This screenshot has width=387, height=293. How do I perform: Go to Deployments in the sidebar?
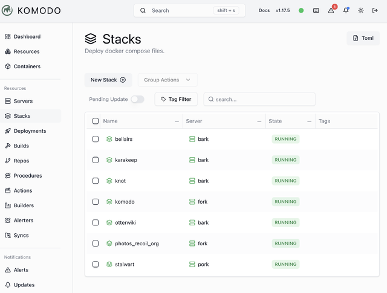pyautogui.click(x=30, y=131)
